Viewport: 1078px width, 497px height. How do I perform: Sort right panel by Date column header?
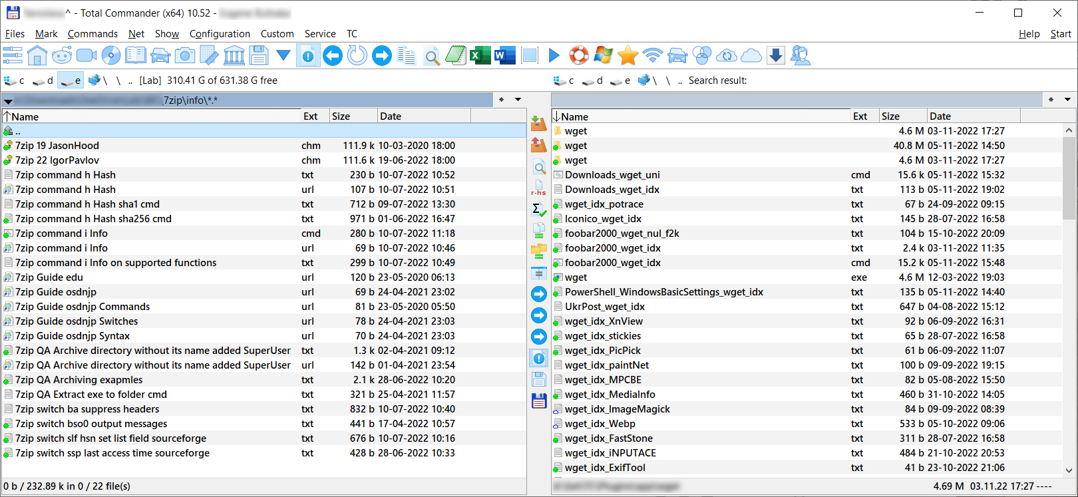[972, 116]
